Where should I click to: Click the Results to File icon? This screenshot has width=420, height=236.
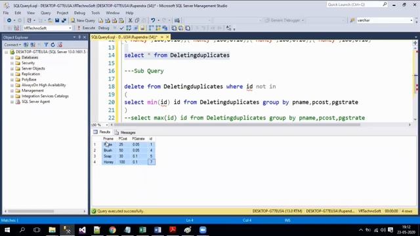(188, 28)
